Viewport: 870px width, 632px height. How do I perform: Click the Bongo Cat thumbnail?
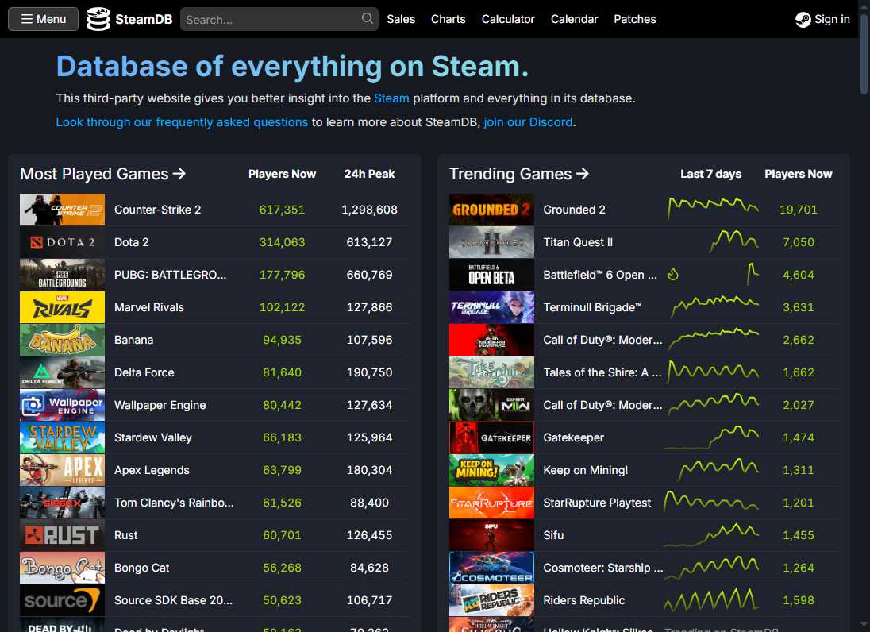(x=62, y=568)
